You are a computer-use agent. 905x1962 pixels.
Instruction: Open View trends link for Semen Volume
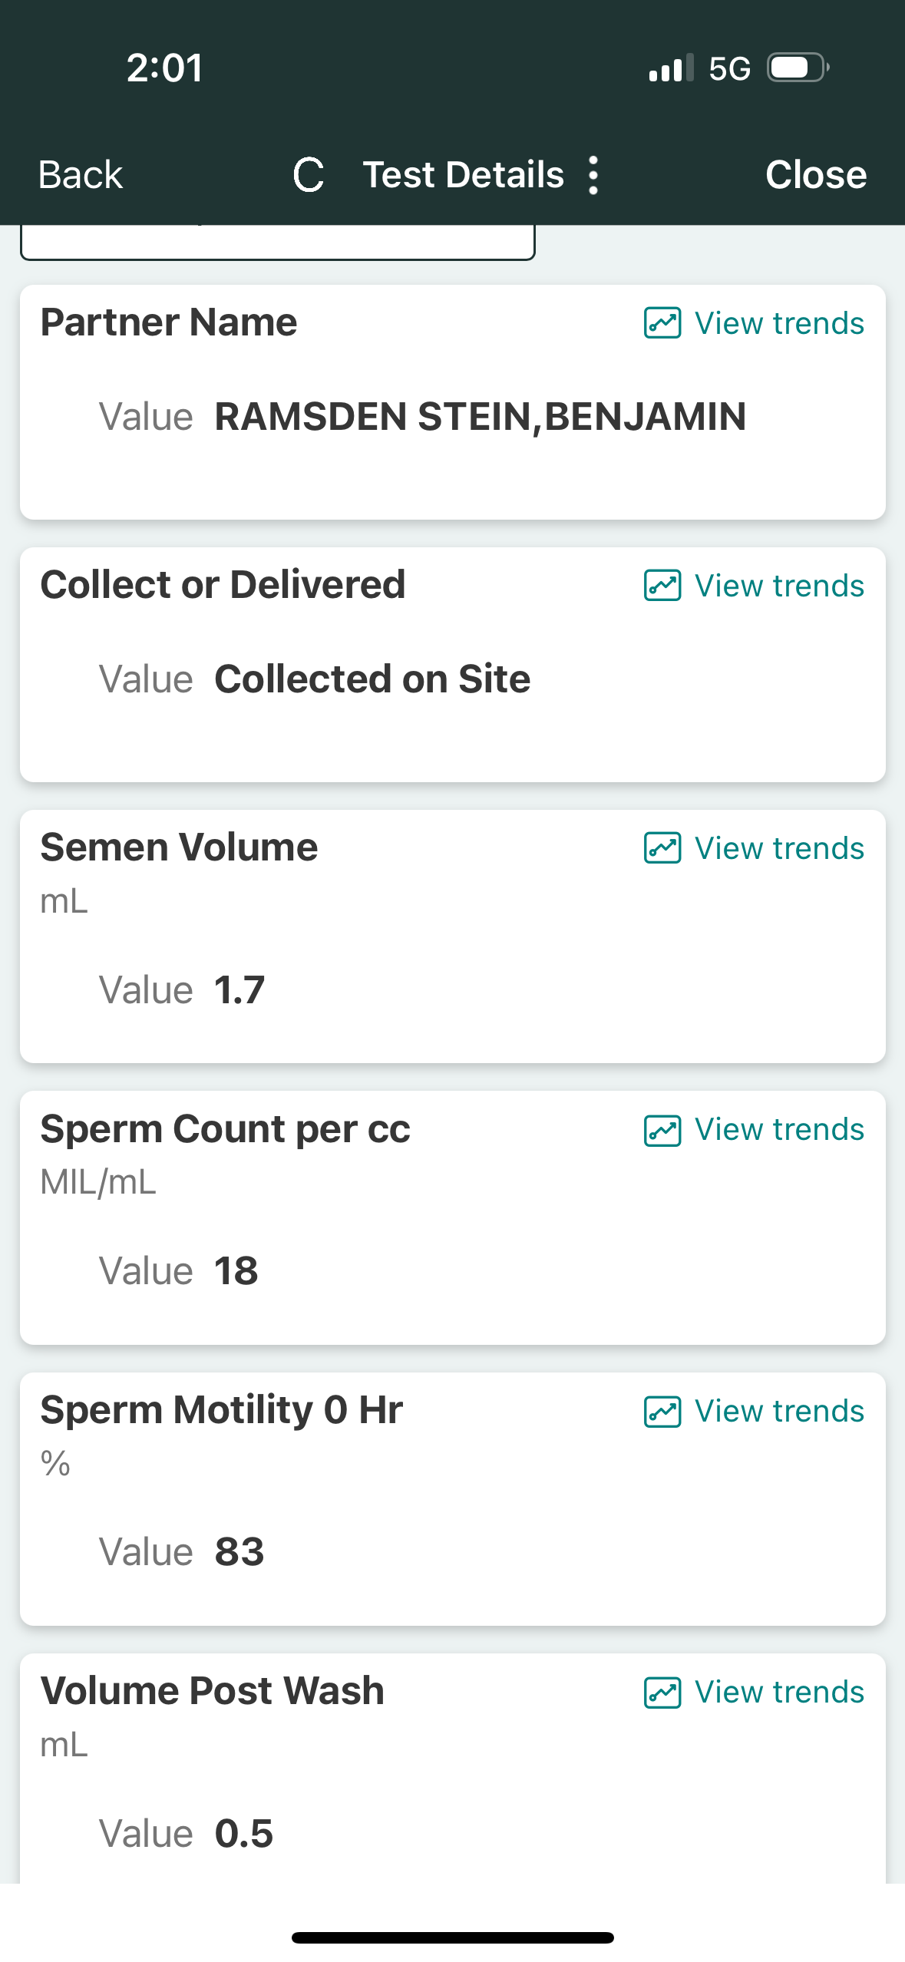click(x=779, y=848)
